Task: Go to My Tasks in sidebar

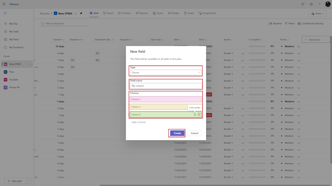Action: click(14, 31)
